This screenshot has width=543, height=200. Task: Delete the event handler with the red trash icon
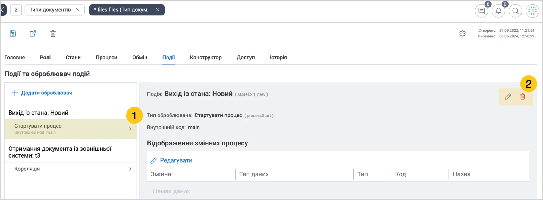coord(523,97)
